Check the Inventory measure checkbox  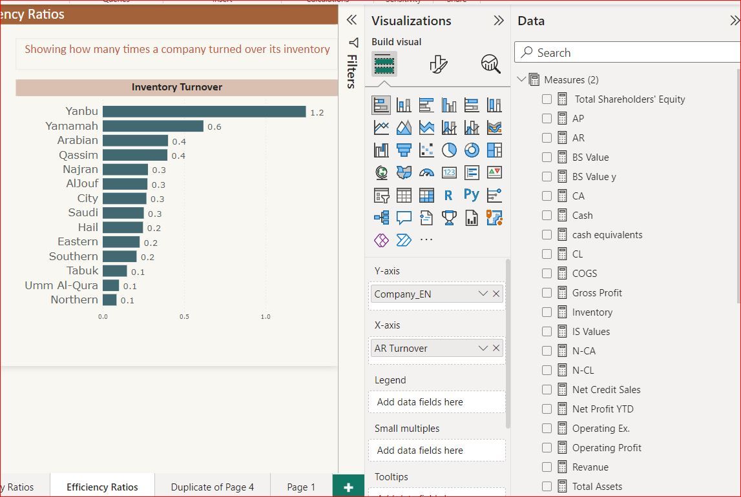tap(547, 312)
